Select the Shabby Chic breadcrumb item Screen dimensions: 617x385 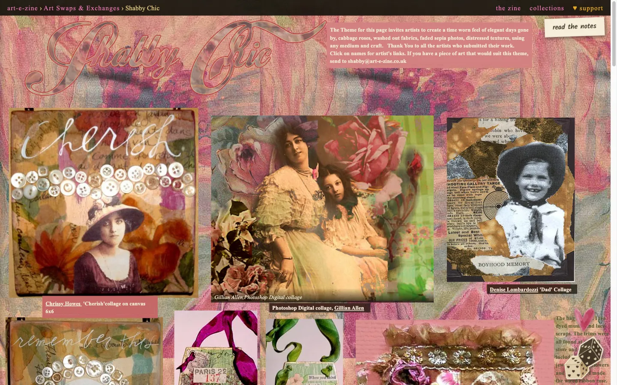click(x=142, y=8)
